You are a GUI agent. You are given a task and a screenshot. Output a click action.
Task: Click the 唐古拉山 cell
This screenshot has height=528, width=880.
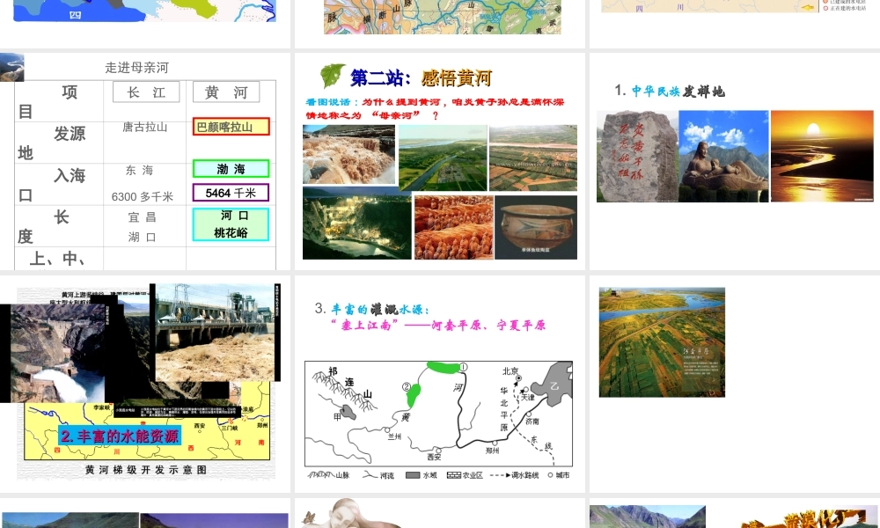(x=145, y=127)
